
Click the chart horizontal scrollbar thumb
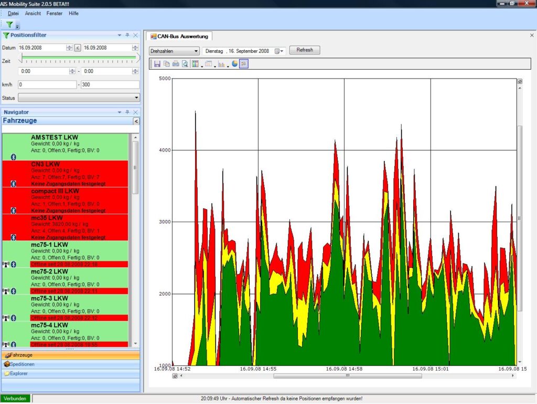pyautogui.click(x=347, y=376)
